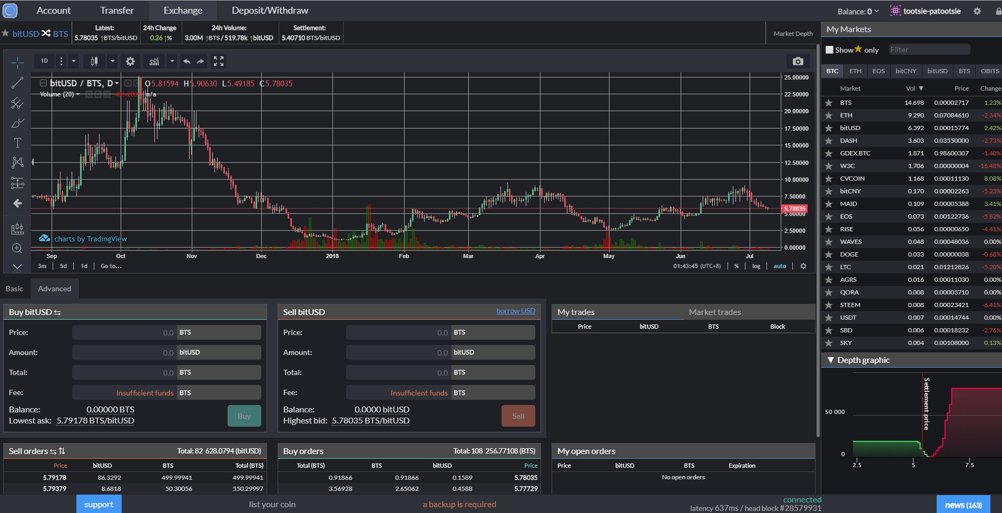Open indicator templates dropdown arrow
1002x513 pixels.
[172, 61]
